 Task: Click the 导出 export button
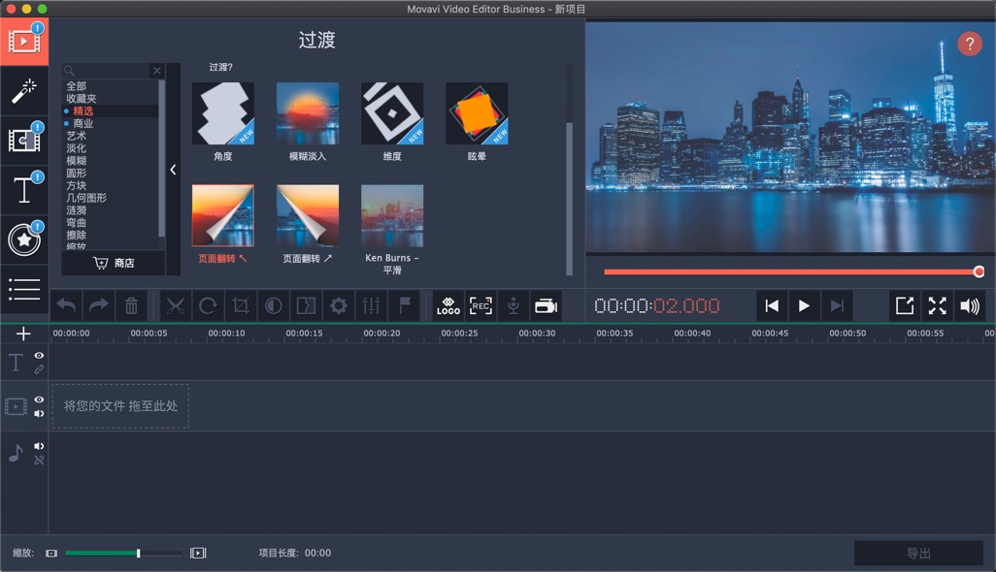(918, 553)
